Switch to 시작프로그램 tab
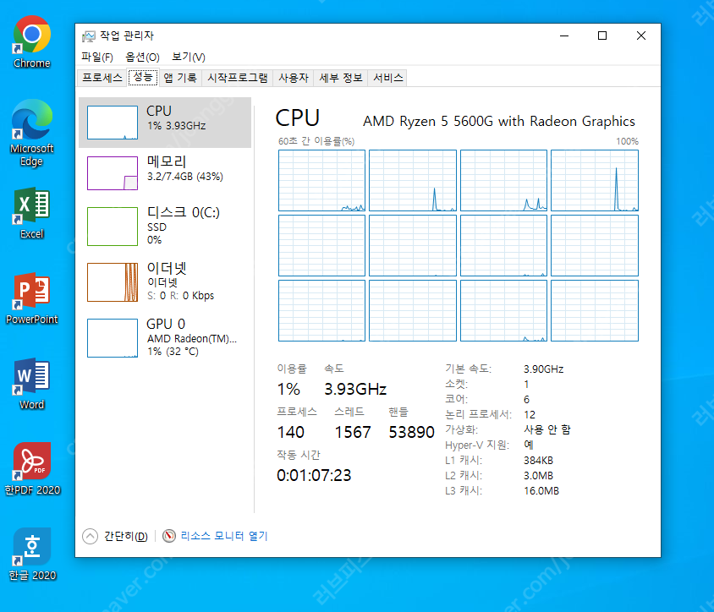The height and width of the screenshot is (612, 714). tap(238, 78)
